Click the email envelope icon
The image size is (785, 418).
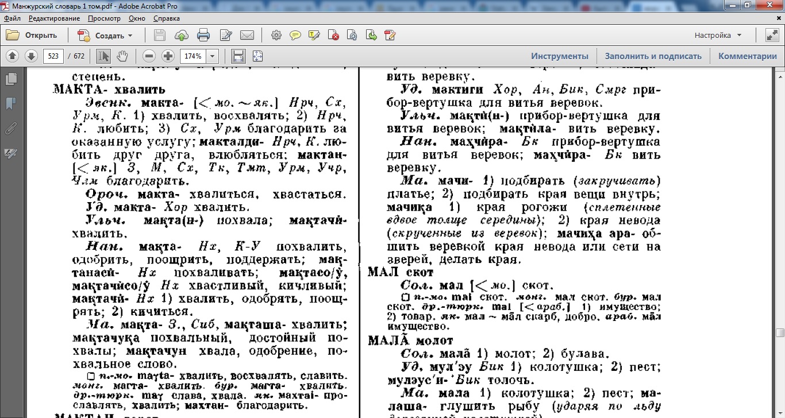pos(247,36)
